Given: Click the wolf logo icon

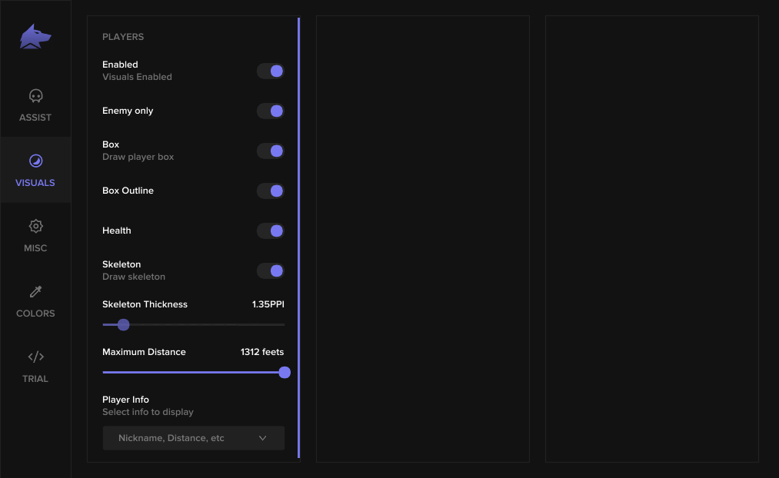Looking at the screenshot, I should 35,37.
